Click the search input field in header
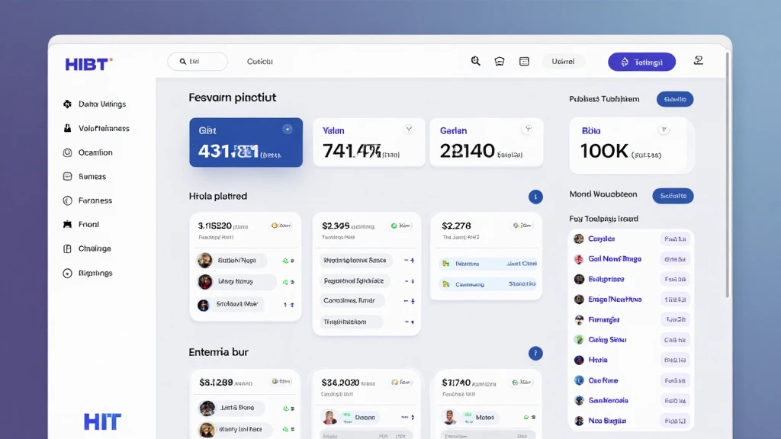The width and height of the screenshot is (781, 439). [198, 62]
